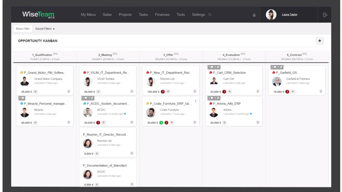The image size is (342, 192).
Task: Add a new opportunity with plus button
Action: pos(320,41)
